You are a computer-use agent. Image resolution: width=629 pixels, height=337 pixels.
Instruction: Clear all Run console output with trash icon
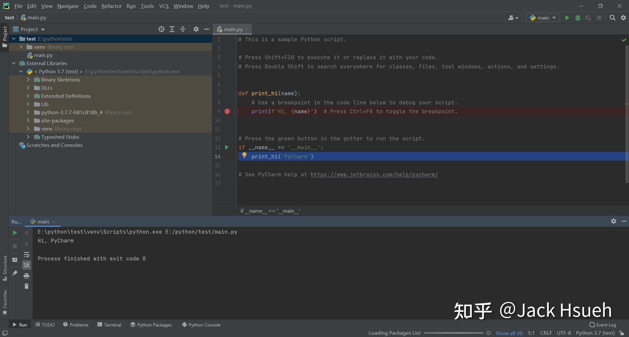point(27,286)
